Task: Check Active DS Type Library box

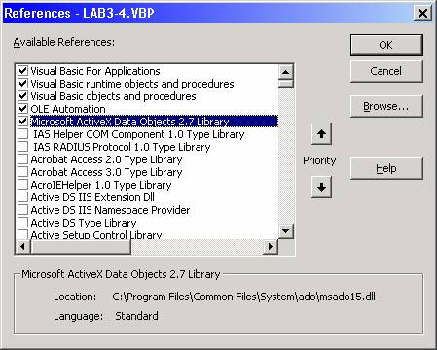Action: click(22, 223)
